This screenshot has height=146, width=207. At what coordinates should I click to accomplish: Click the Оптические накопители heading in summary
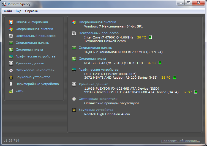(x=98, y=99)
